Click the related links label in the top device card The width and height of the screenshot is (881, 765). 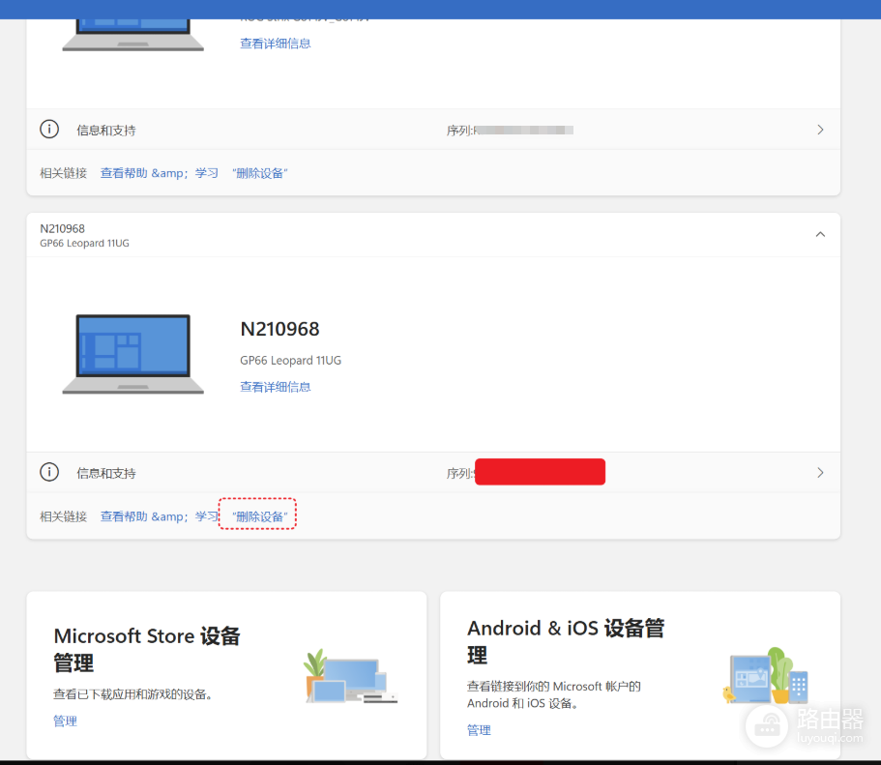[64, 173]
